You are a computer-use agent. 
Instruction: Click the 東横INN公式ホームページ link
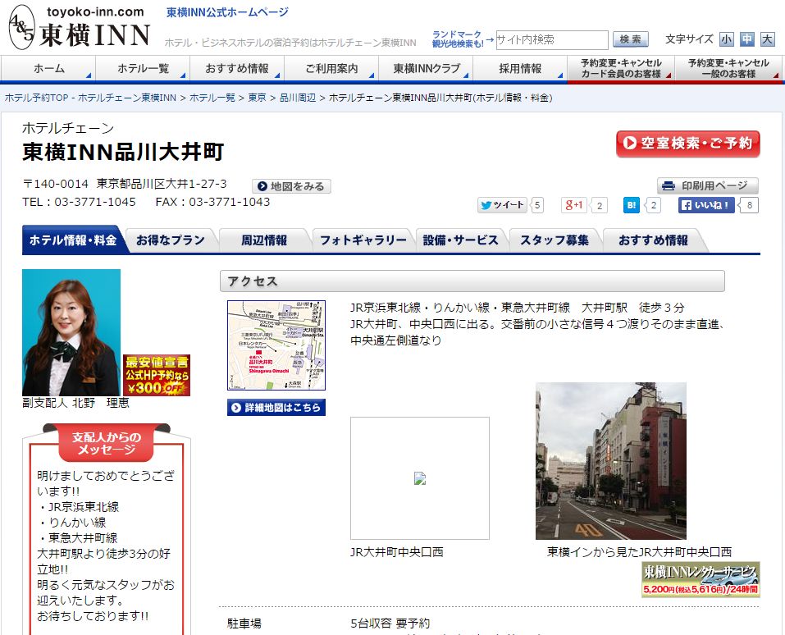coord(228,12)
